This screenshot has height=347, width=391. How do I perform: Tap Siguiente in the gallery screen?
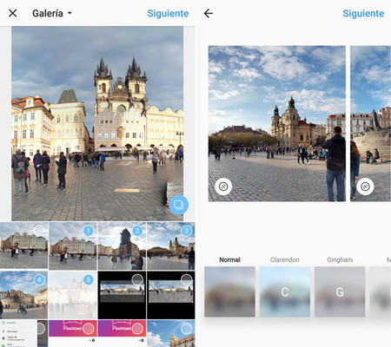[168, 13]
